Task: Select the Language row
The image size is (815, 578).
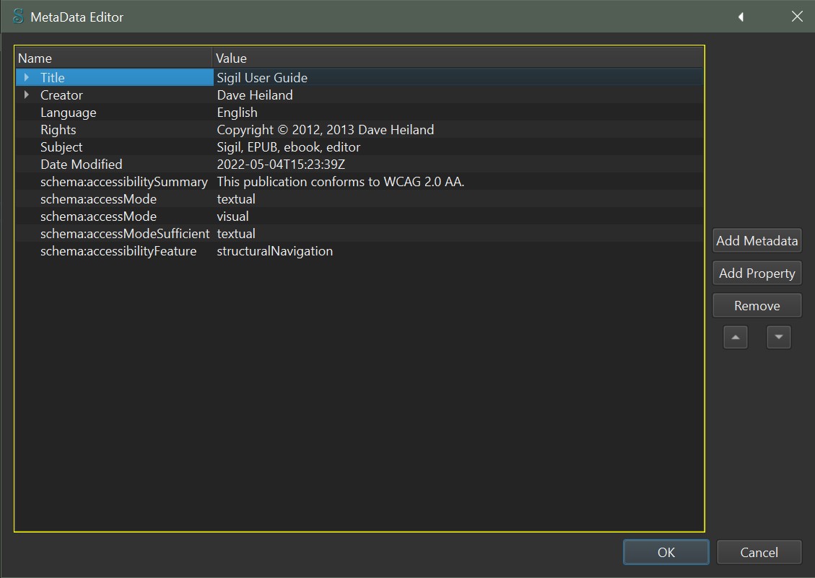Action: 359,113
